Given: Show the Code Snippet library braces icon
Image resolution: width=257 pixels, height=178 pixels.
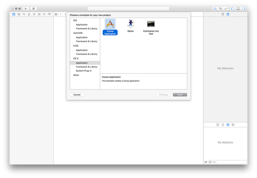Looking at the screenshot, I should tap(223, 125).
